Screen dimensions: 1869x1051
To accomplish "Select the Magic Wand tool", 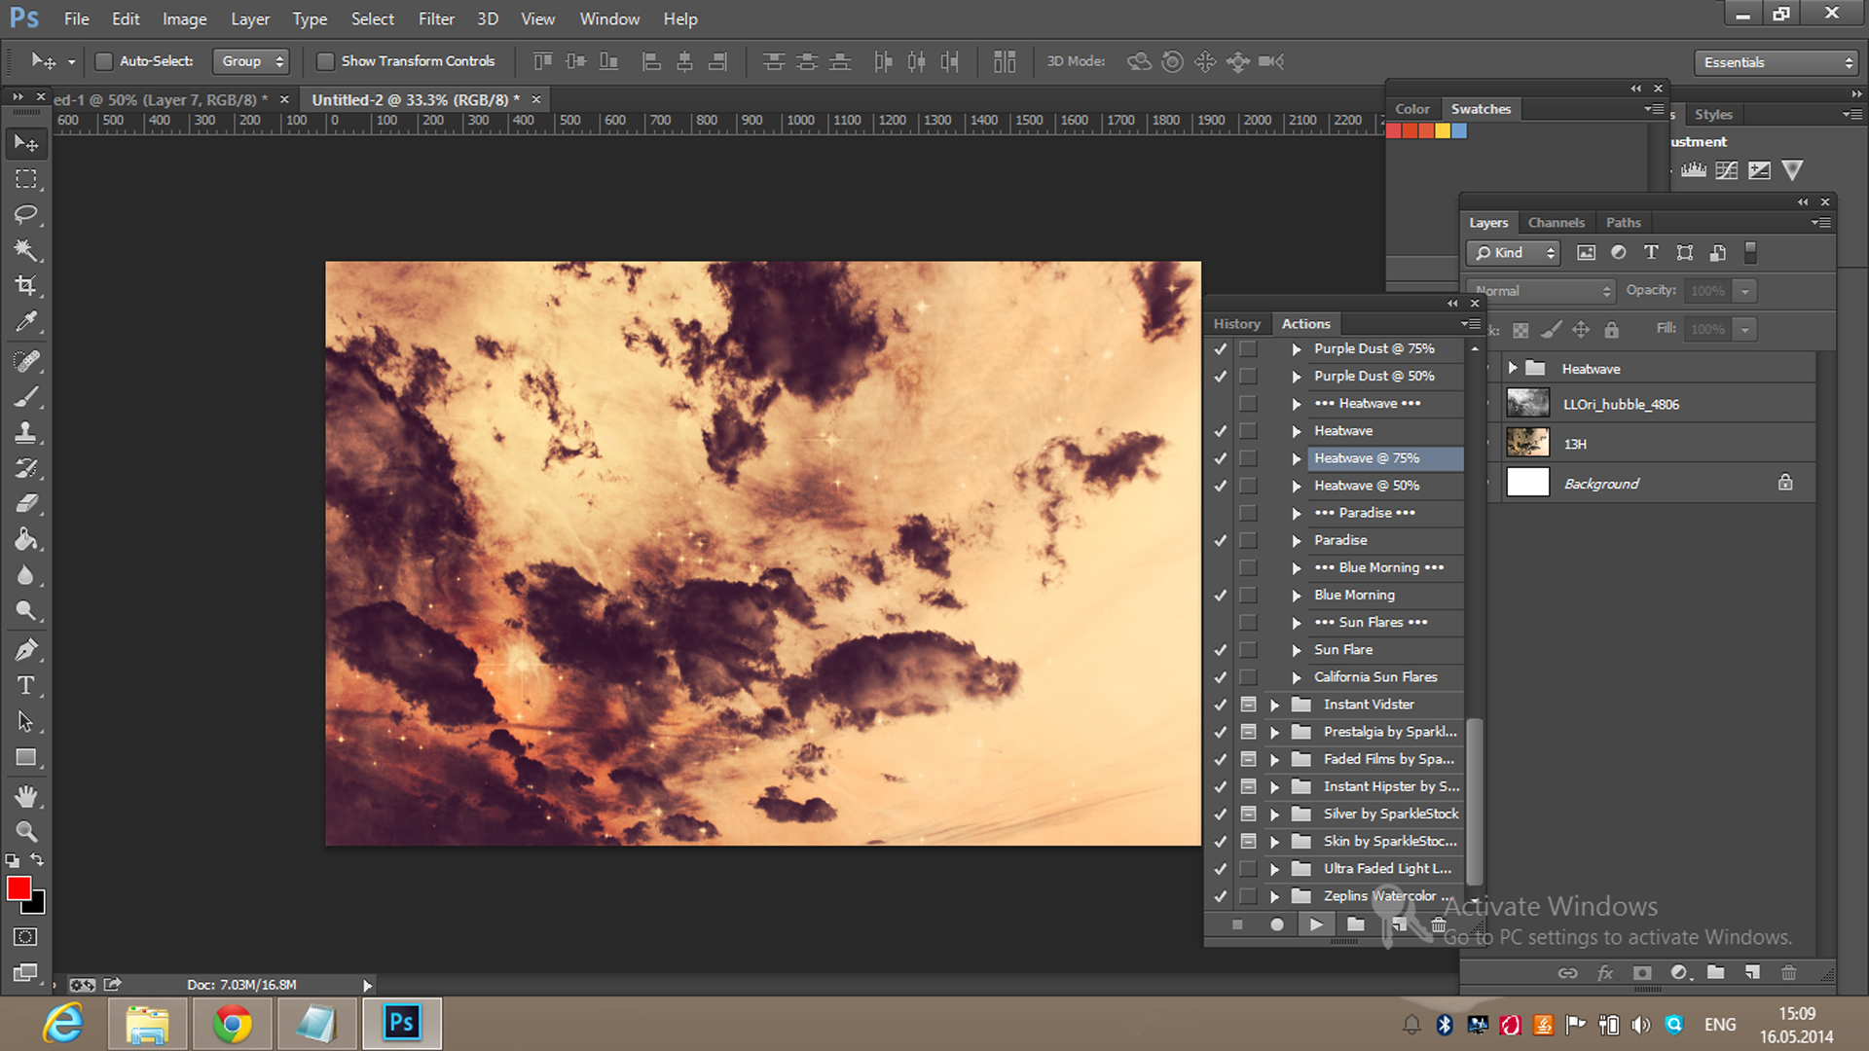I will coord(26,250).
